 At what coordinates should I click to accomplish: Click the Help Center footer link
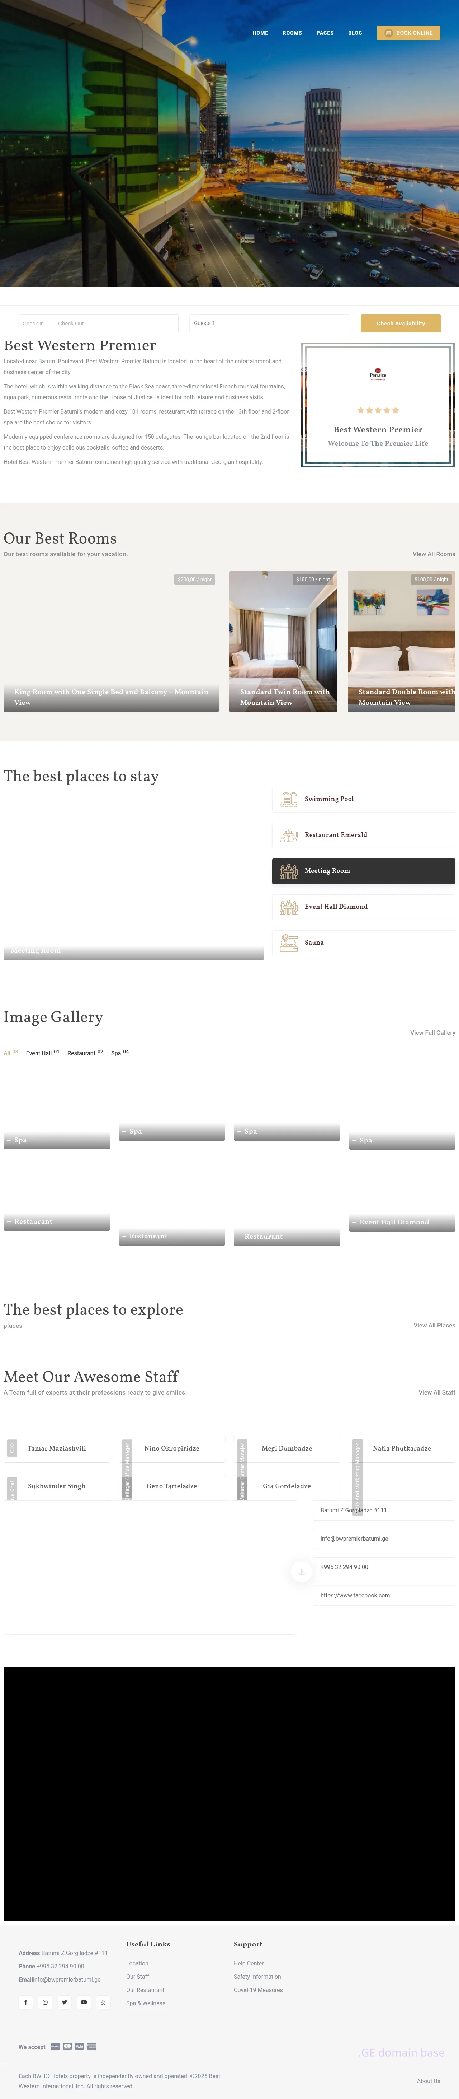coord(248,1964)
